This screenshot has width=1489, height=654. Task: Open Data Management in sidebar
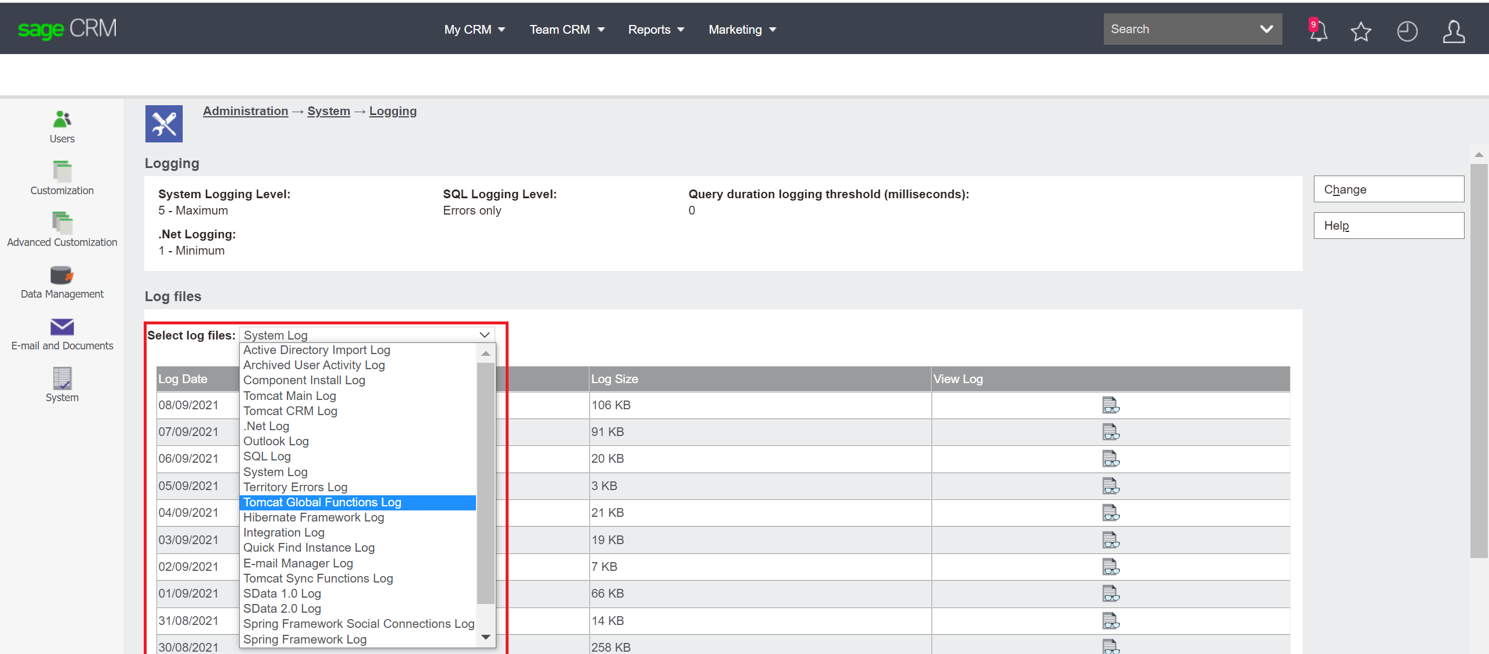(62, 282)
